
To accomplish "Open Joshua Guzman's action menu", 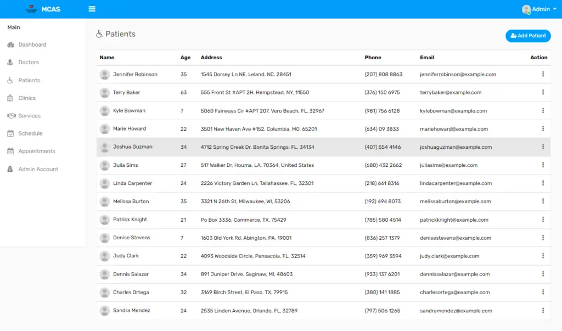I will tap(543, 147).
